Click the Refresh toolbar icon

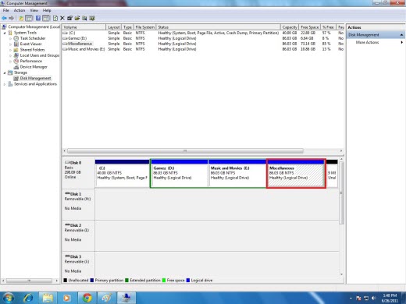tap(55, 18)
